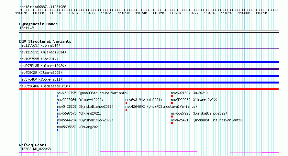
Task: Click the 11074k ruler tick label
Action: 141,13
